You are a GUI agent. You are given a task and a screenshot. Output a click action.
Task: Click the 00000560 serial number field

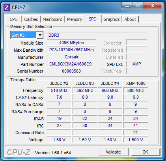(71, 71)
